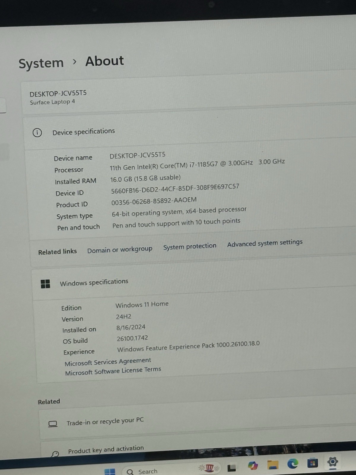This screenshot has height=475, width=356.
Task: Open Microsoft Services Agreement link
Action: [108, 362]
